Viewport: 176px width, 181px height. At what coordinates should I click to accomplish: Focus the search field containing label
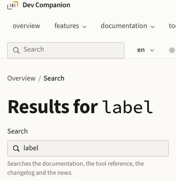click(88, 148)
